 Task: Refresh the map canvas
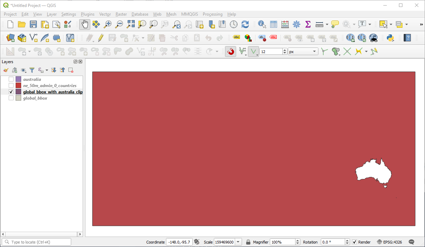245,24
